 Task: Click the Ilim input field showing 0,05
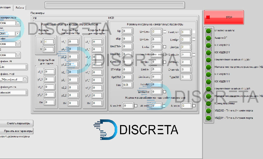point(127,85)
